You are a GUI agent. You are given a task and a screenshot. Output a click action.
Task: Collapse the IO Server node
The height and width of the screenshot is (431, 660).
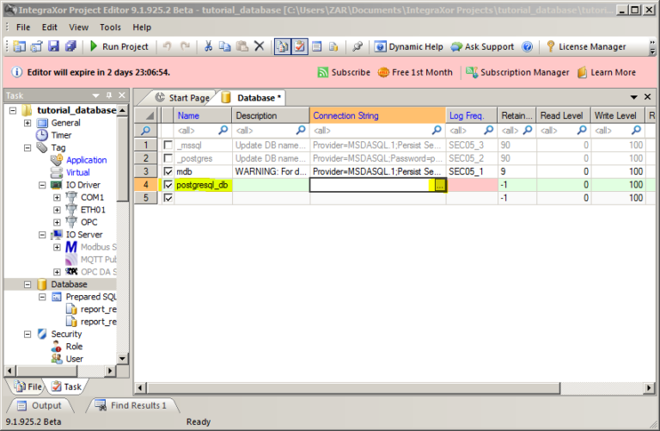[42, 235]
